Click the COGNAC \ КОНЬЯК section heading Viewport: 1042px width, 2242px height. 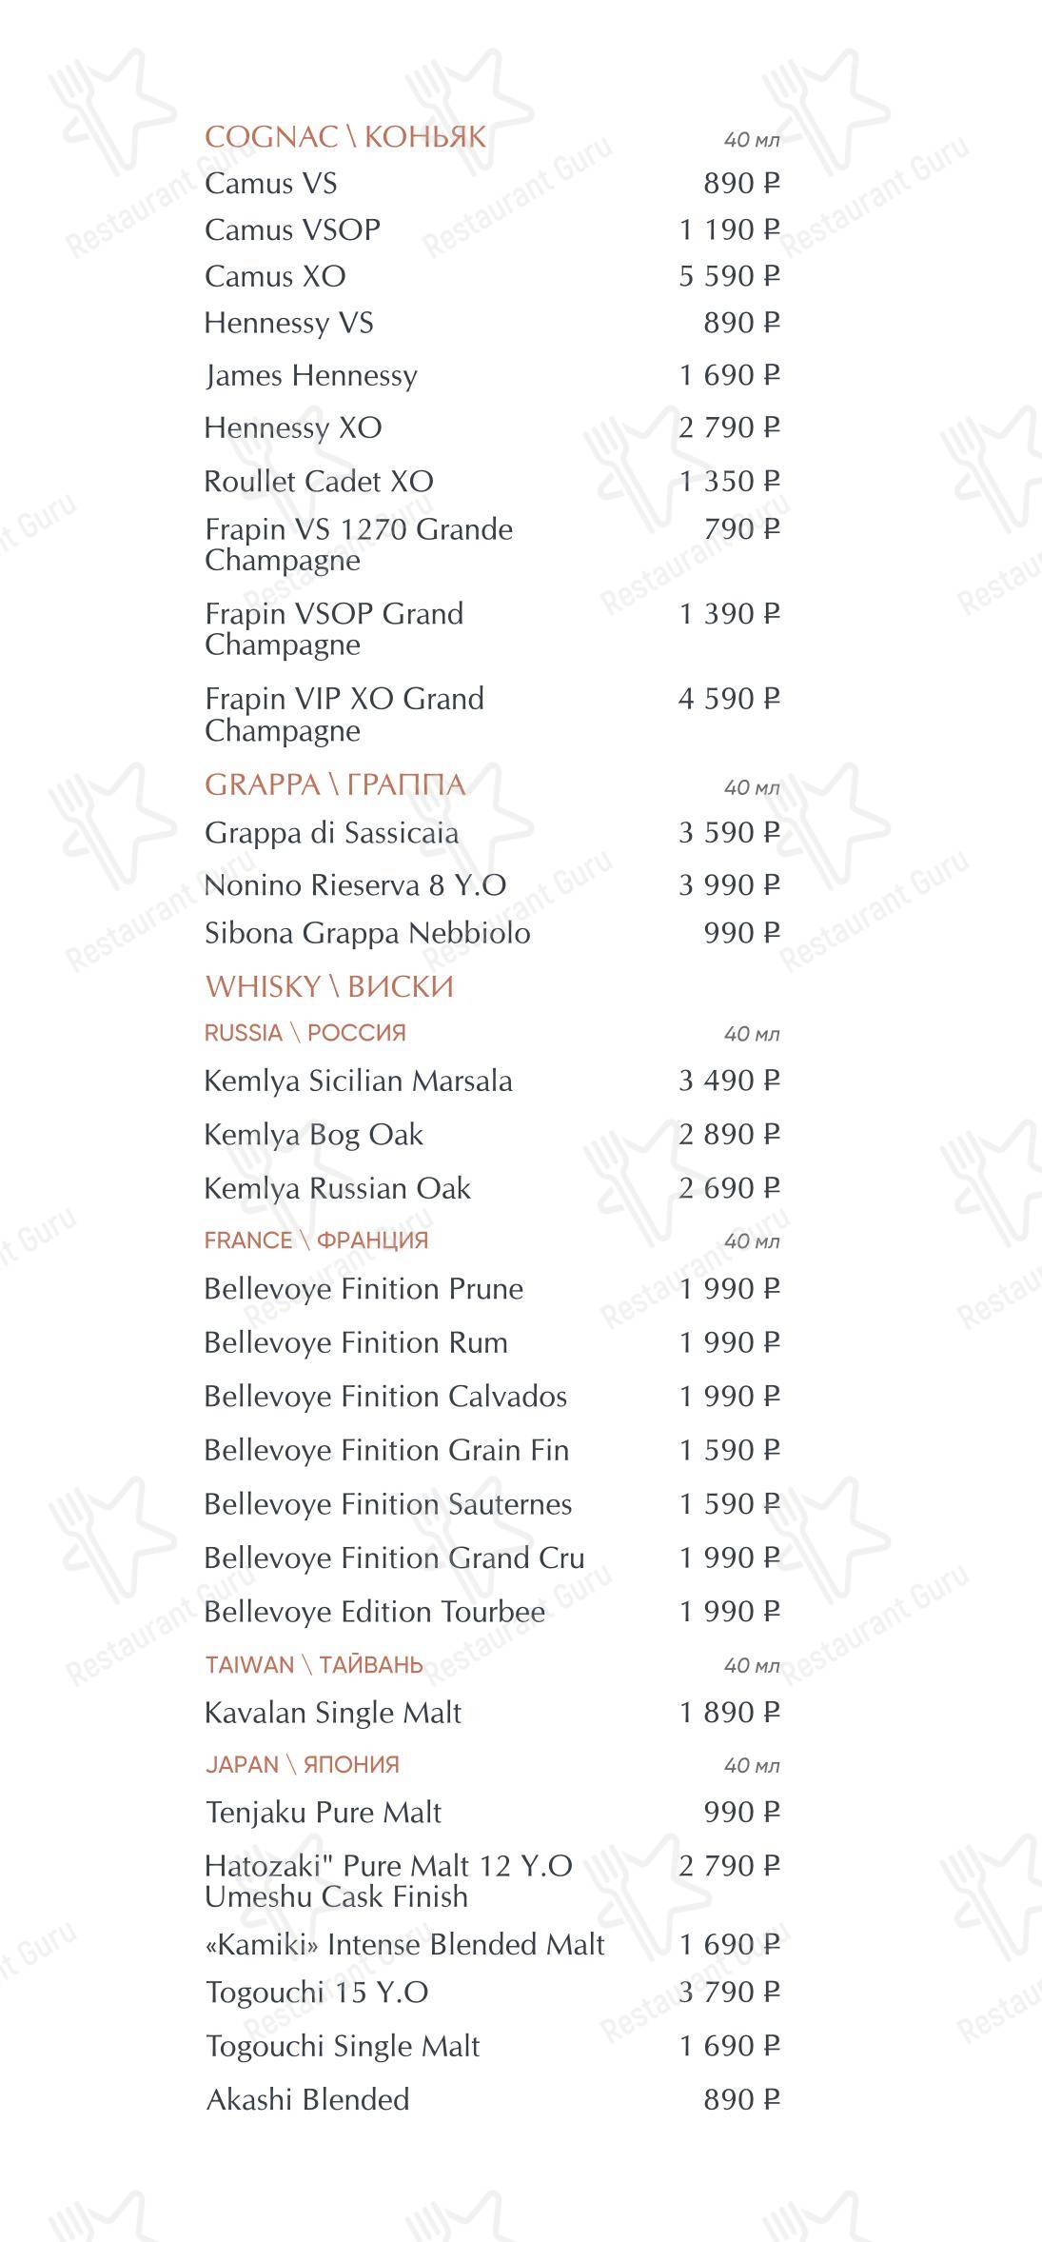coord(345,137)
